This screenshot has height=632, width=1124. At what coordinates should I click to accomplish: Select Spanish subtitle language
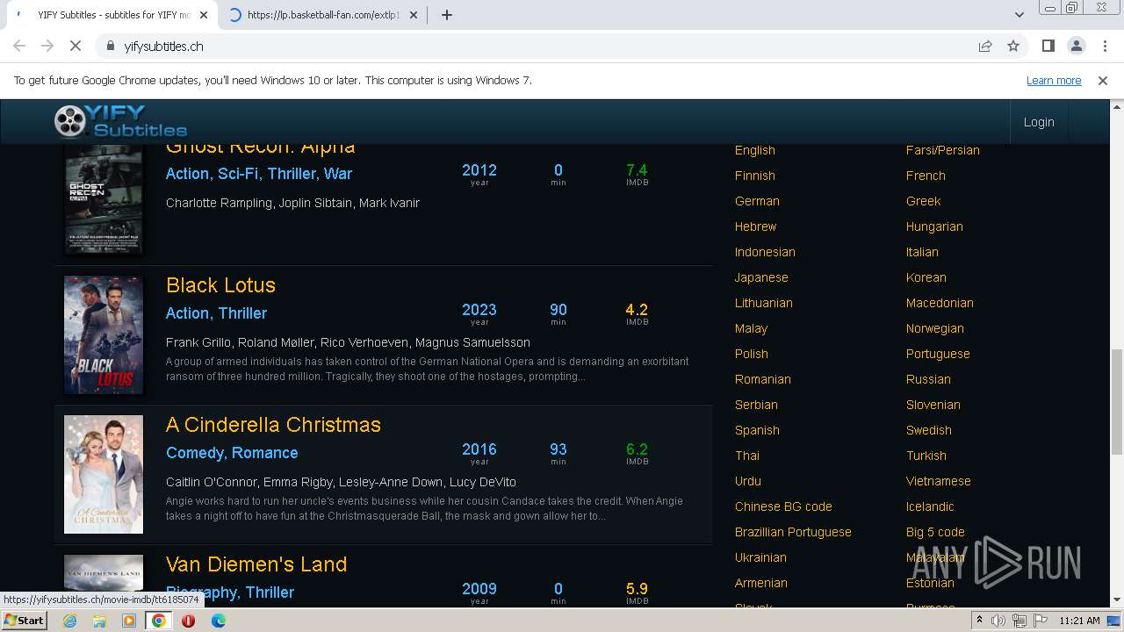pos(757,430)
